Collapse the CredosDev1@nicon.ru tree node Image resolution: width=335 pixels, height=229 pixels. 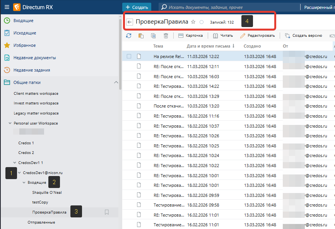[x=19, y=173]
